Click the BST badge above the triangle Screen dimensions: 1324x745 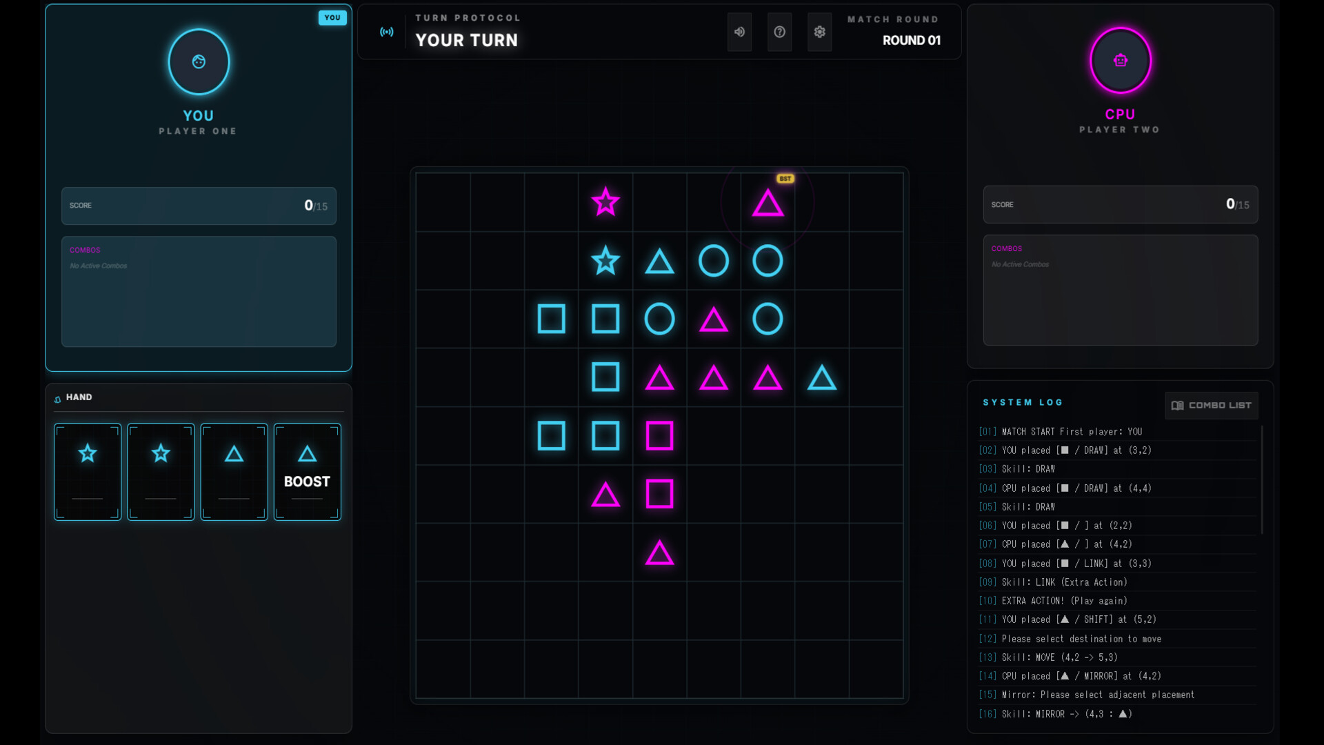[x=785, y=179]
